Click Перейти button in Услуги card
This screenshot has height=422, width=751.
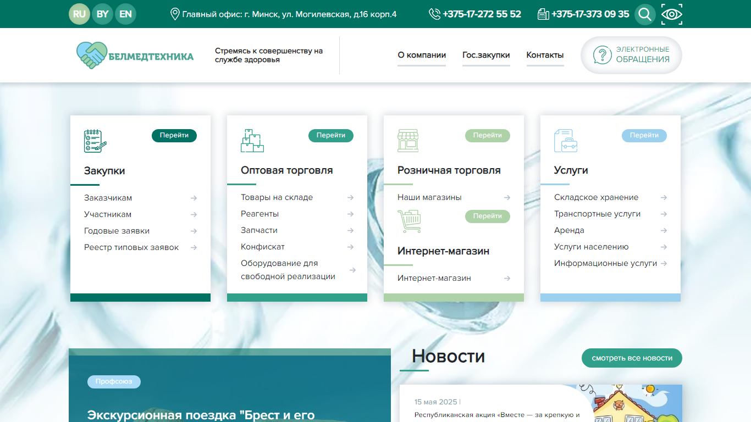[x=644, y=135]
